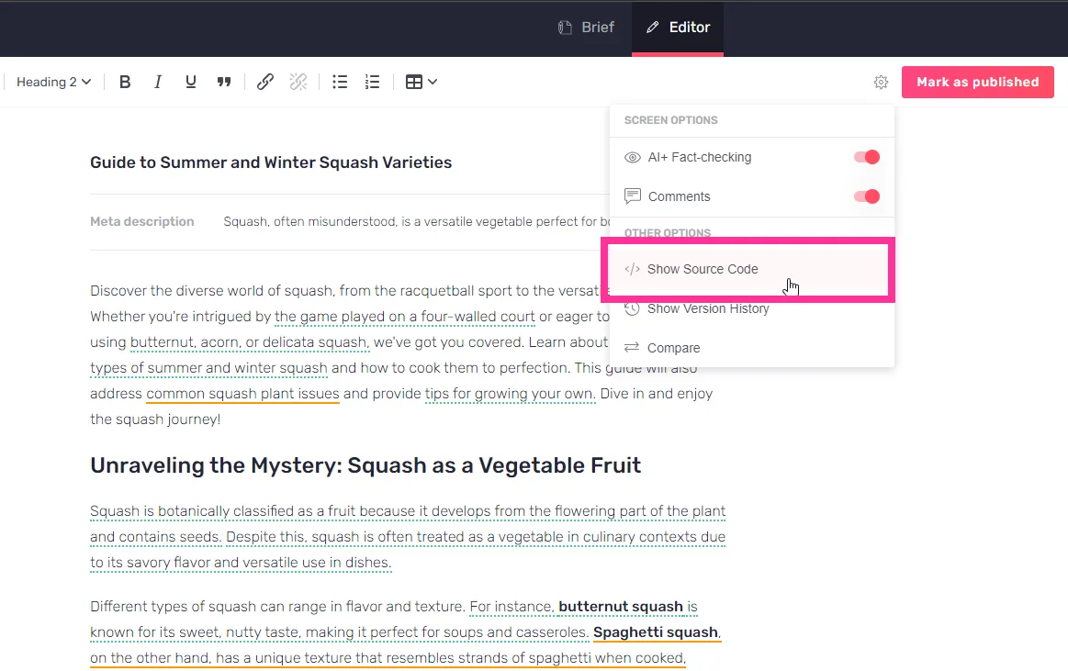
Task: Disable the AI+ Fact-checking toggle
Action: pyautogui.click(x=867, y=157)
